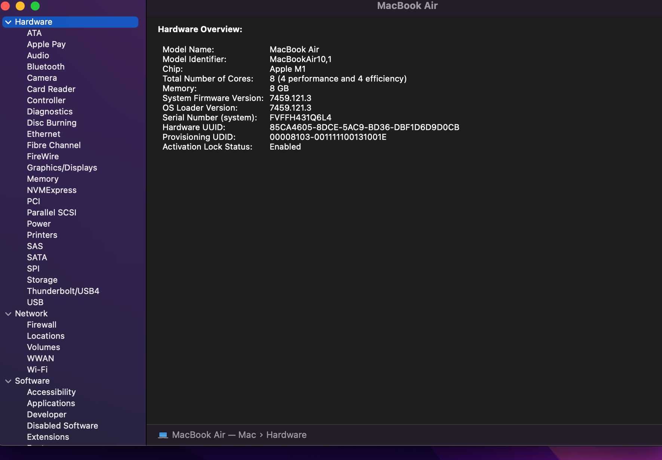Select Locations under Network
Screen dimensions: 662x460
coord(46,336)
